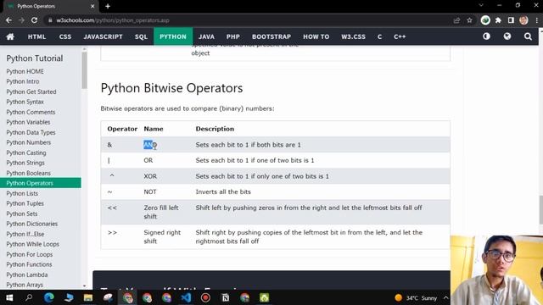Open the share page icon
Viewport: 543px width, 305px height.
[456, 20]
